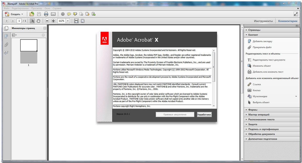Open the Bookmarks panel in left sidebar
302x163 pixels.
(x=6, y=37)
